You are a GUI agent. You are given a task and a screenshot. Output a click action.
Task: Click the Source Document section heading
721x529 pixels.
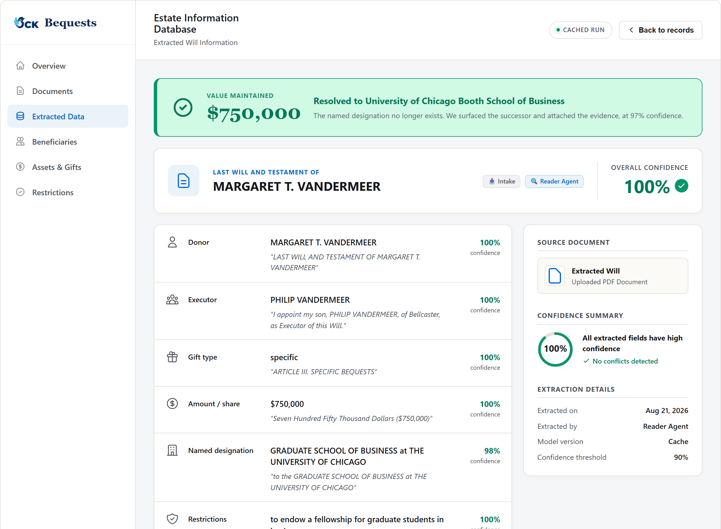click(x=573, y=242)
